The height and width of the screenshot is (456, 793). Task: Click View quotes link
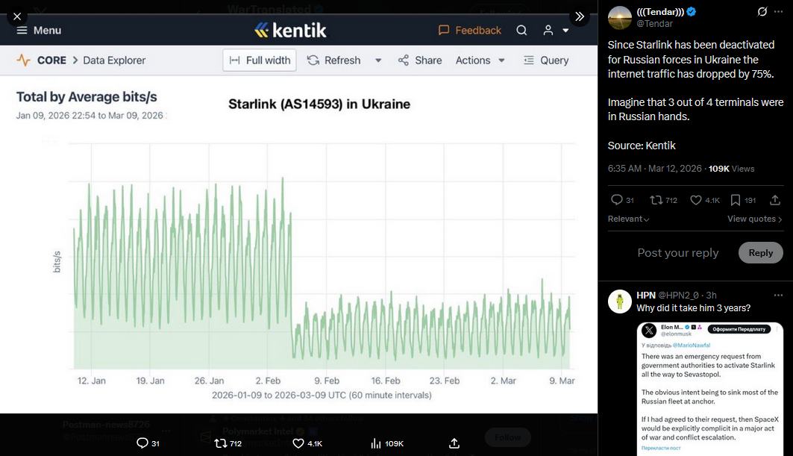[754, 219]
